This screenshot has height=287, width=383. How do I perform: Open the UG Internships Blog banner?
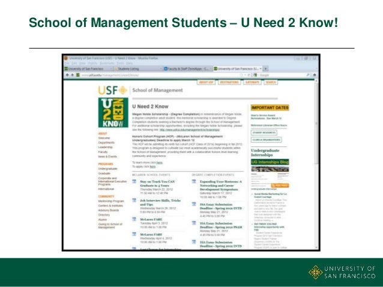point(270,162)
